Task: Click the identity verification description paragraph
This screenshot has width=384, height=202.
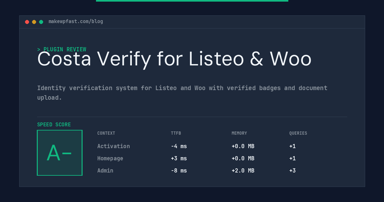Action: pyautogui.click(x=182, y=93)
